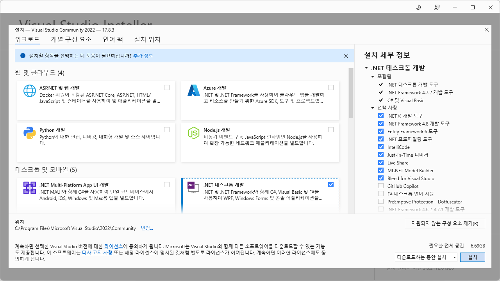Uncheck IntelliCode optional component

point(381,147)
